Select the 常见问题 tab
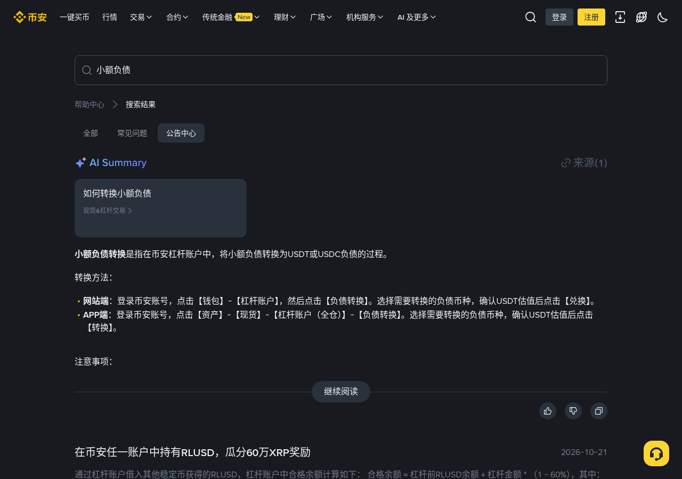 132,133
